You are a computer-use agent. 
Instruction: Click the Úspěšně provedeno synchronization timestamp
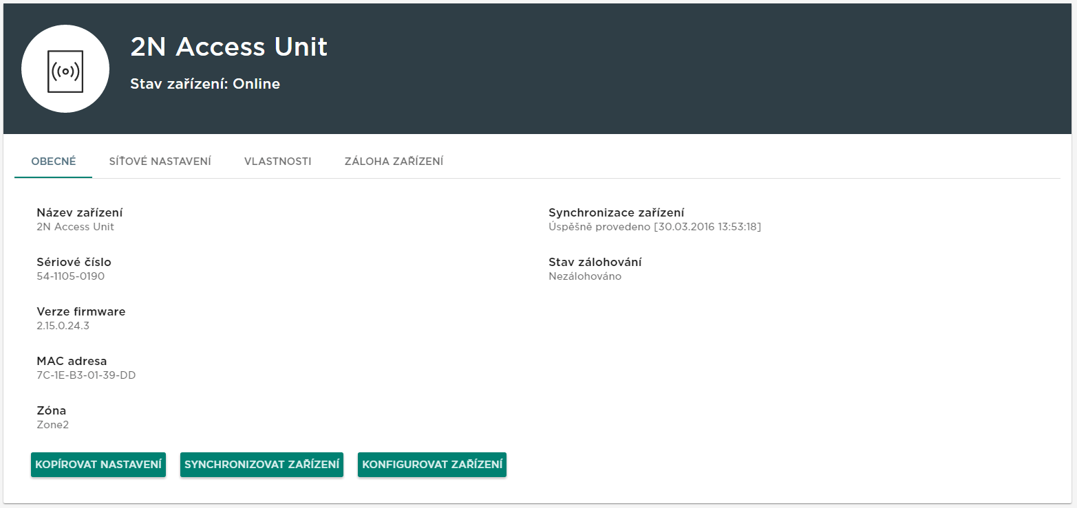point(655,227)
